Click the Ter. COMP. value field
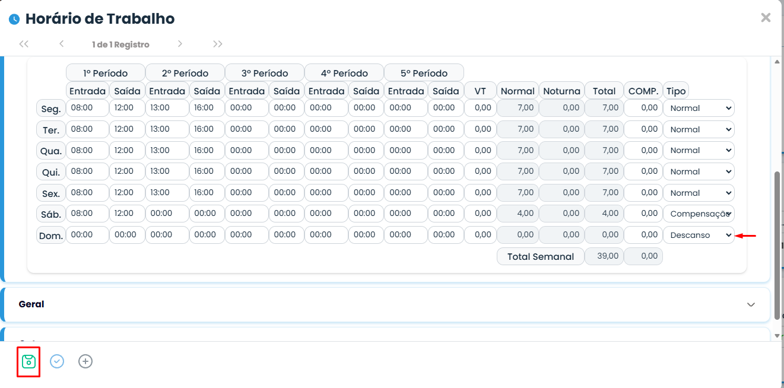Viewport: 784px width, 388px height. 643,129
